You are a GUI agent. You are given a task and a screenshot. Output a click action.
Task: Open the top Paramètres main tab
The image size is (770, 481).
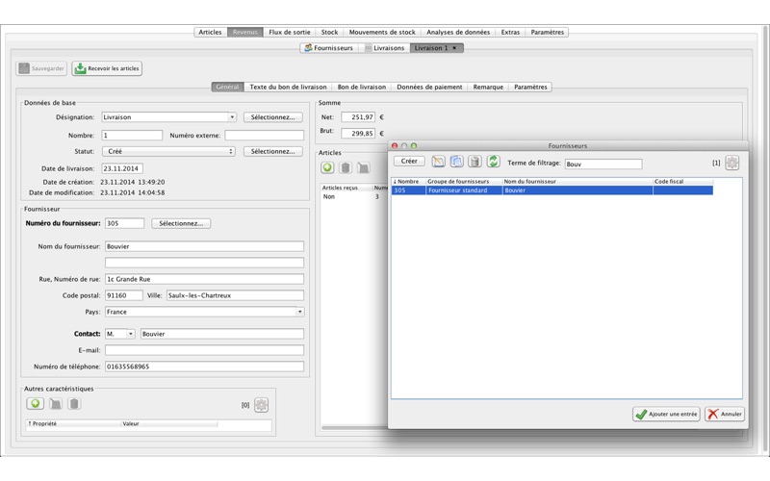[547, 33]
